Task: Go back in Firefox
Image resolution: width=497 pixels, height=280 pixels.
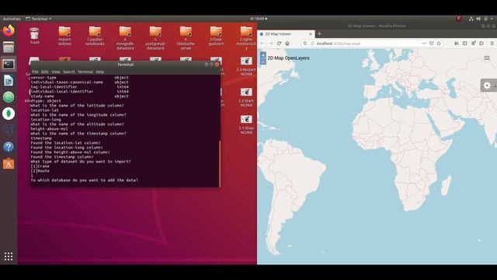Action: [x=262, y=44]
